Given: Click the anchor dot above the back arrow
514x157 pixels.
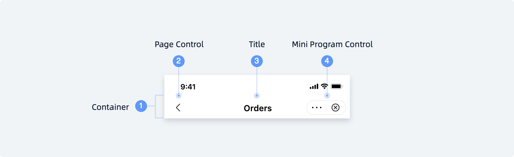Looking at the screenshot, I should (x=179, y=95).
